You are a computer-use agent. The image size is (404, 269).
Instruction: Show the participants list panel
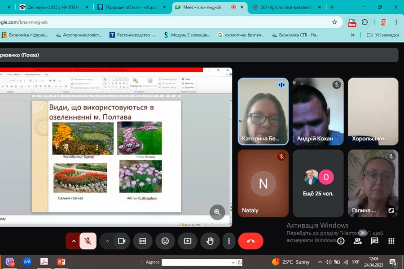(358, 241)
